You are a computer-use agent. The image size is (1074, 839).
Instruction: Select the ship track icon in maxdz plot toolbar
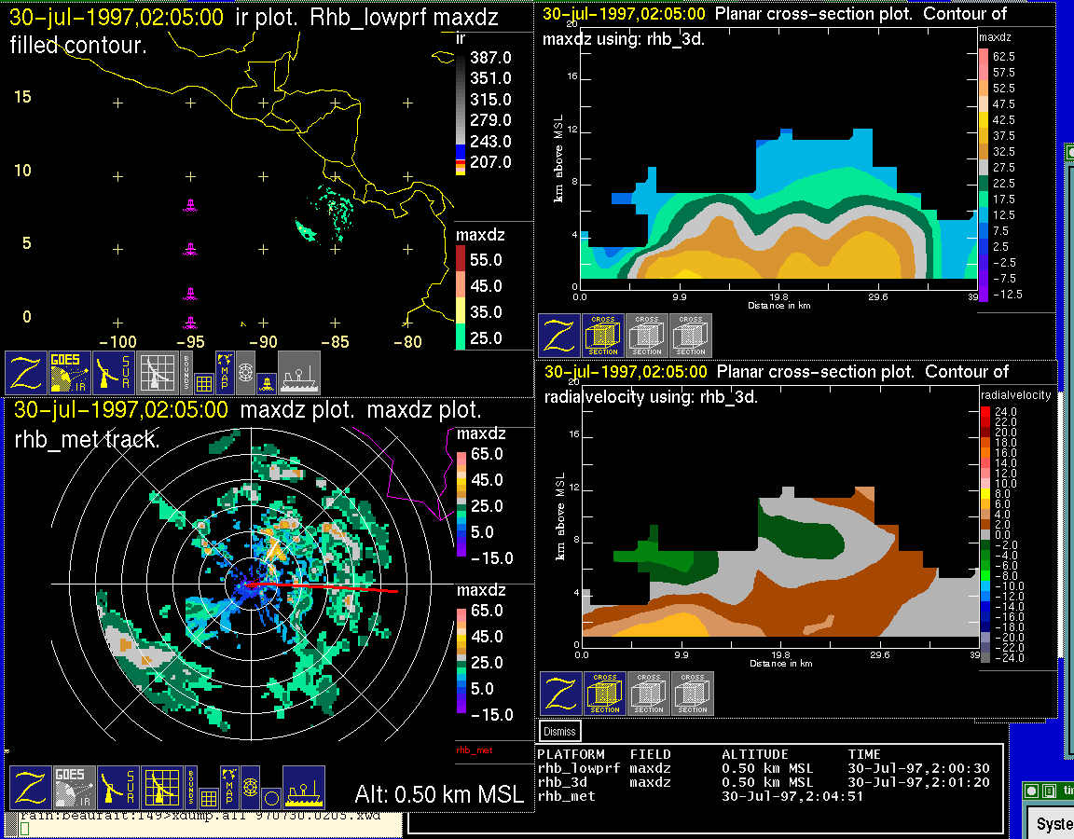pyautogui.click(x=303, y=788)
